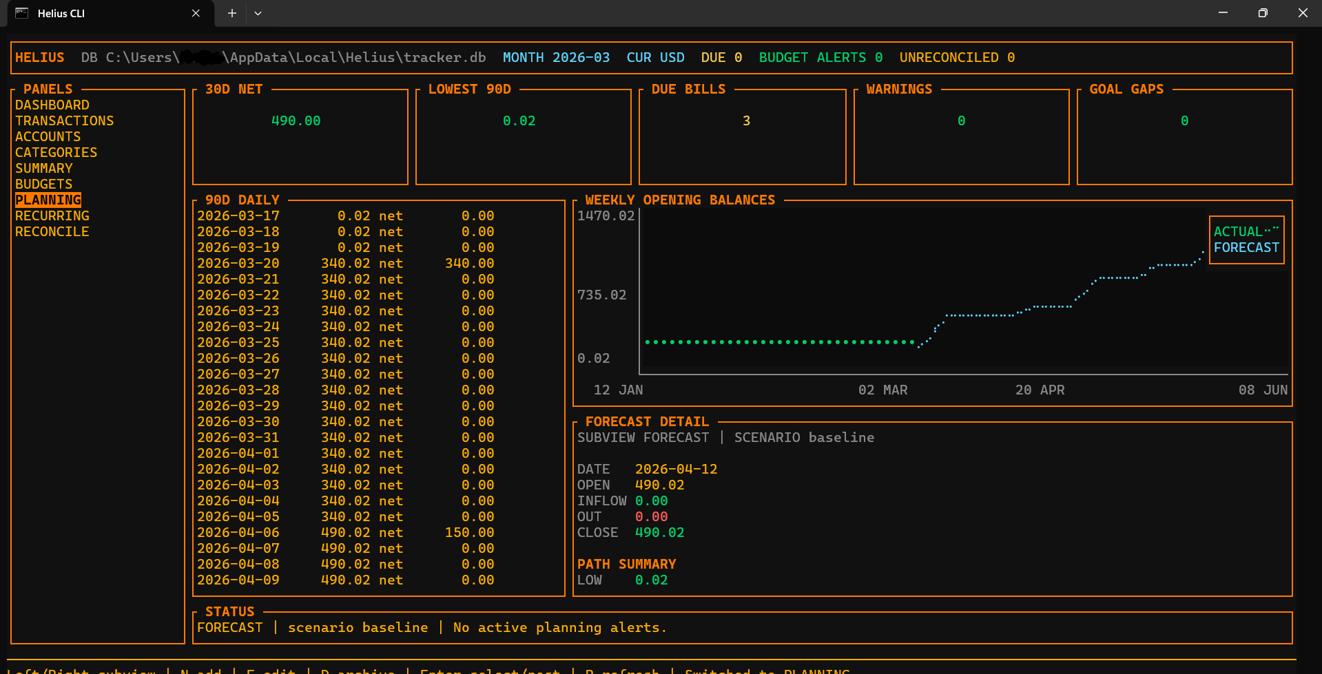Screen dimensions: 1322x674
Task: Open a new terminal tab with the plus icon
Action: tap(231, 13)
